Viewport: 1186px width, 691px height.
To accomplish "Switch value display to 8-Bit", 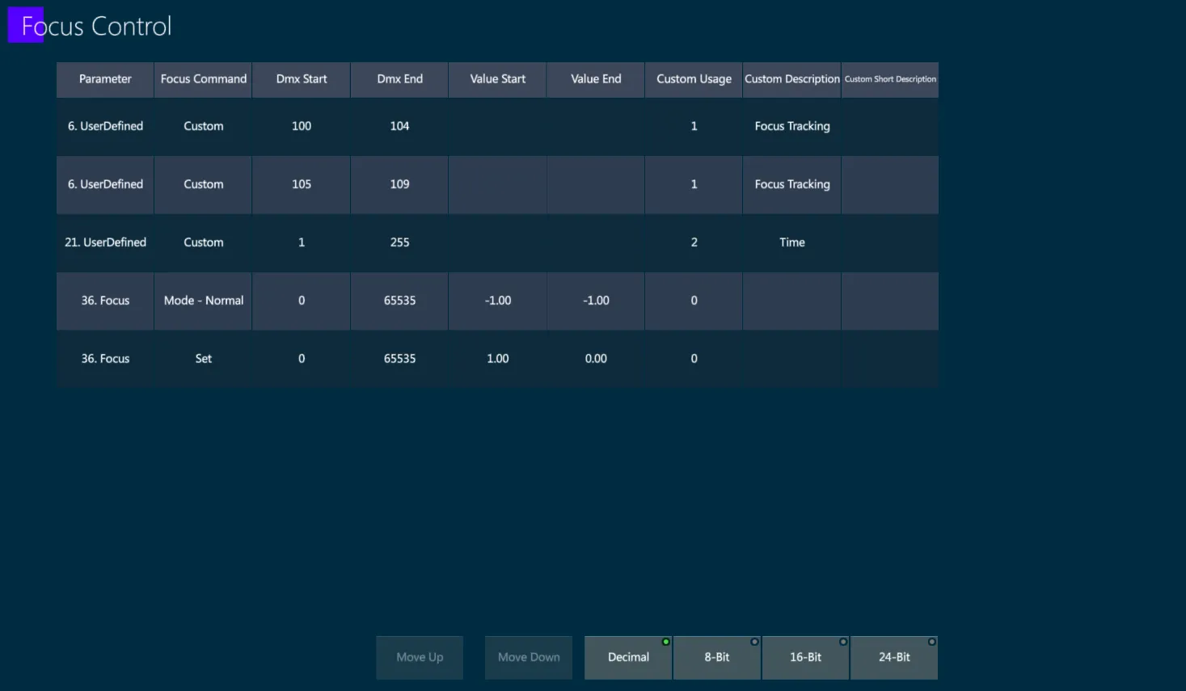I will (716, 657).
